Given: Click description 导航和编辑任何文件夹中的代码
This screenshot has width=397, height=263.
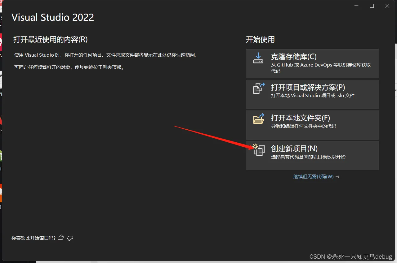Looking at the screenshot, I should click(x=304, y=126).
